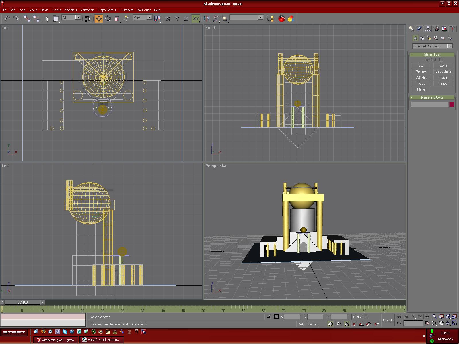459x344 pixels.
Task: Click the Arc Rotate viewport icon
Action: pyautogui.click(x=448, y=323)
